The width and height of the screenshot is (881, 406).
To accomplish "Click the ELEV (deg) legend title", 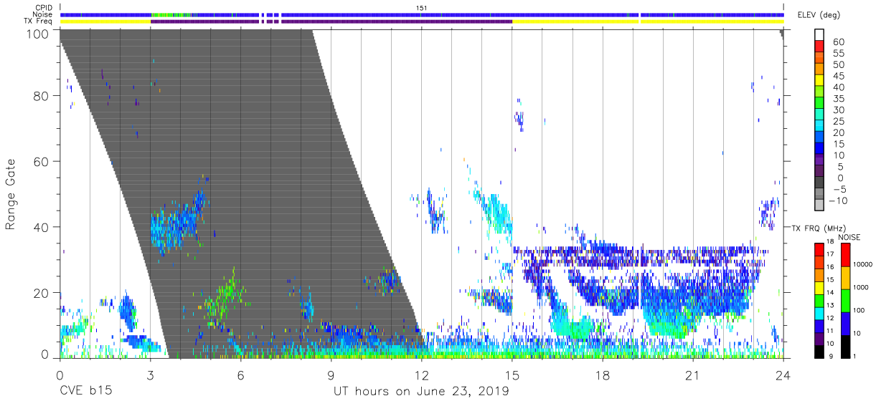I will point(819,15).
